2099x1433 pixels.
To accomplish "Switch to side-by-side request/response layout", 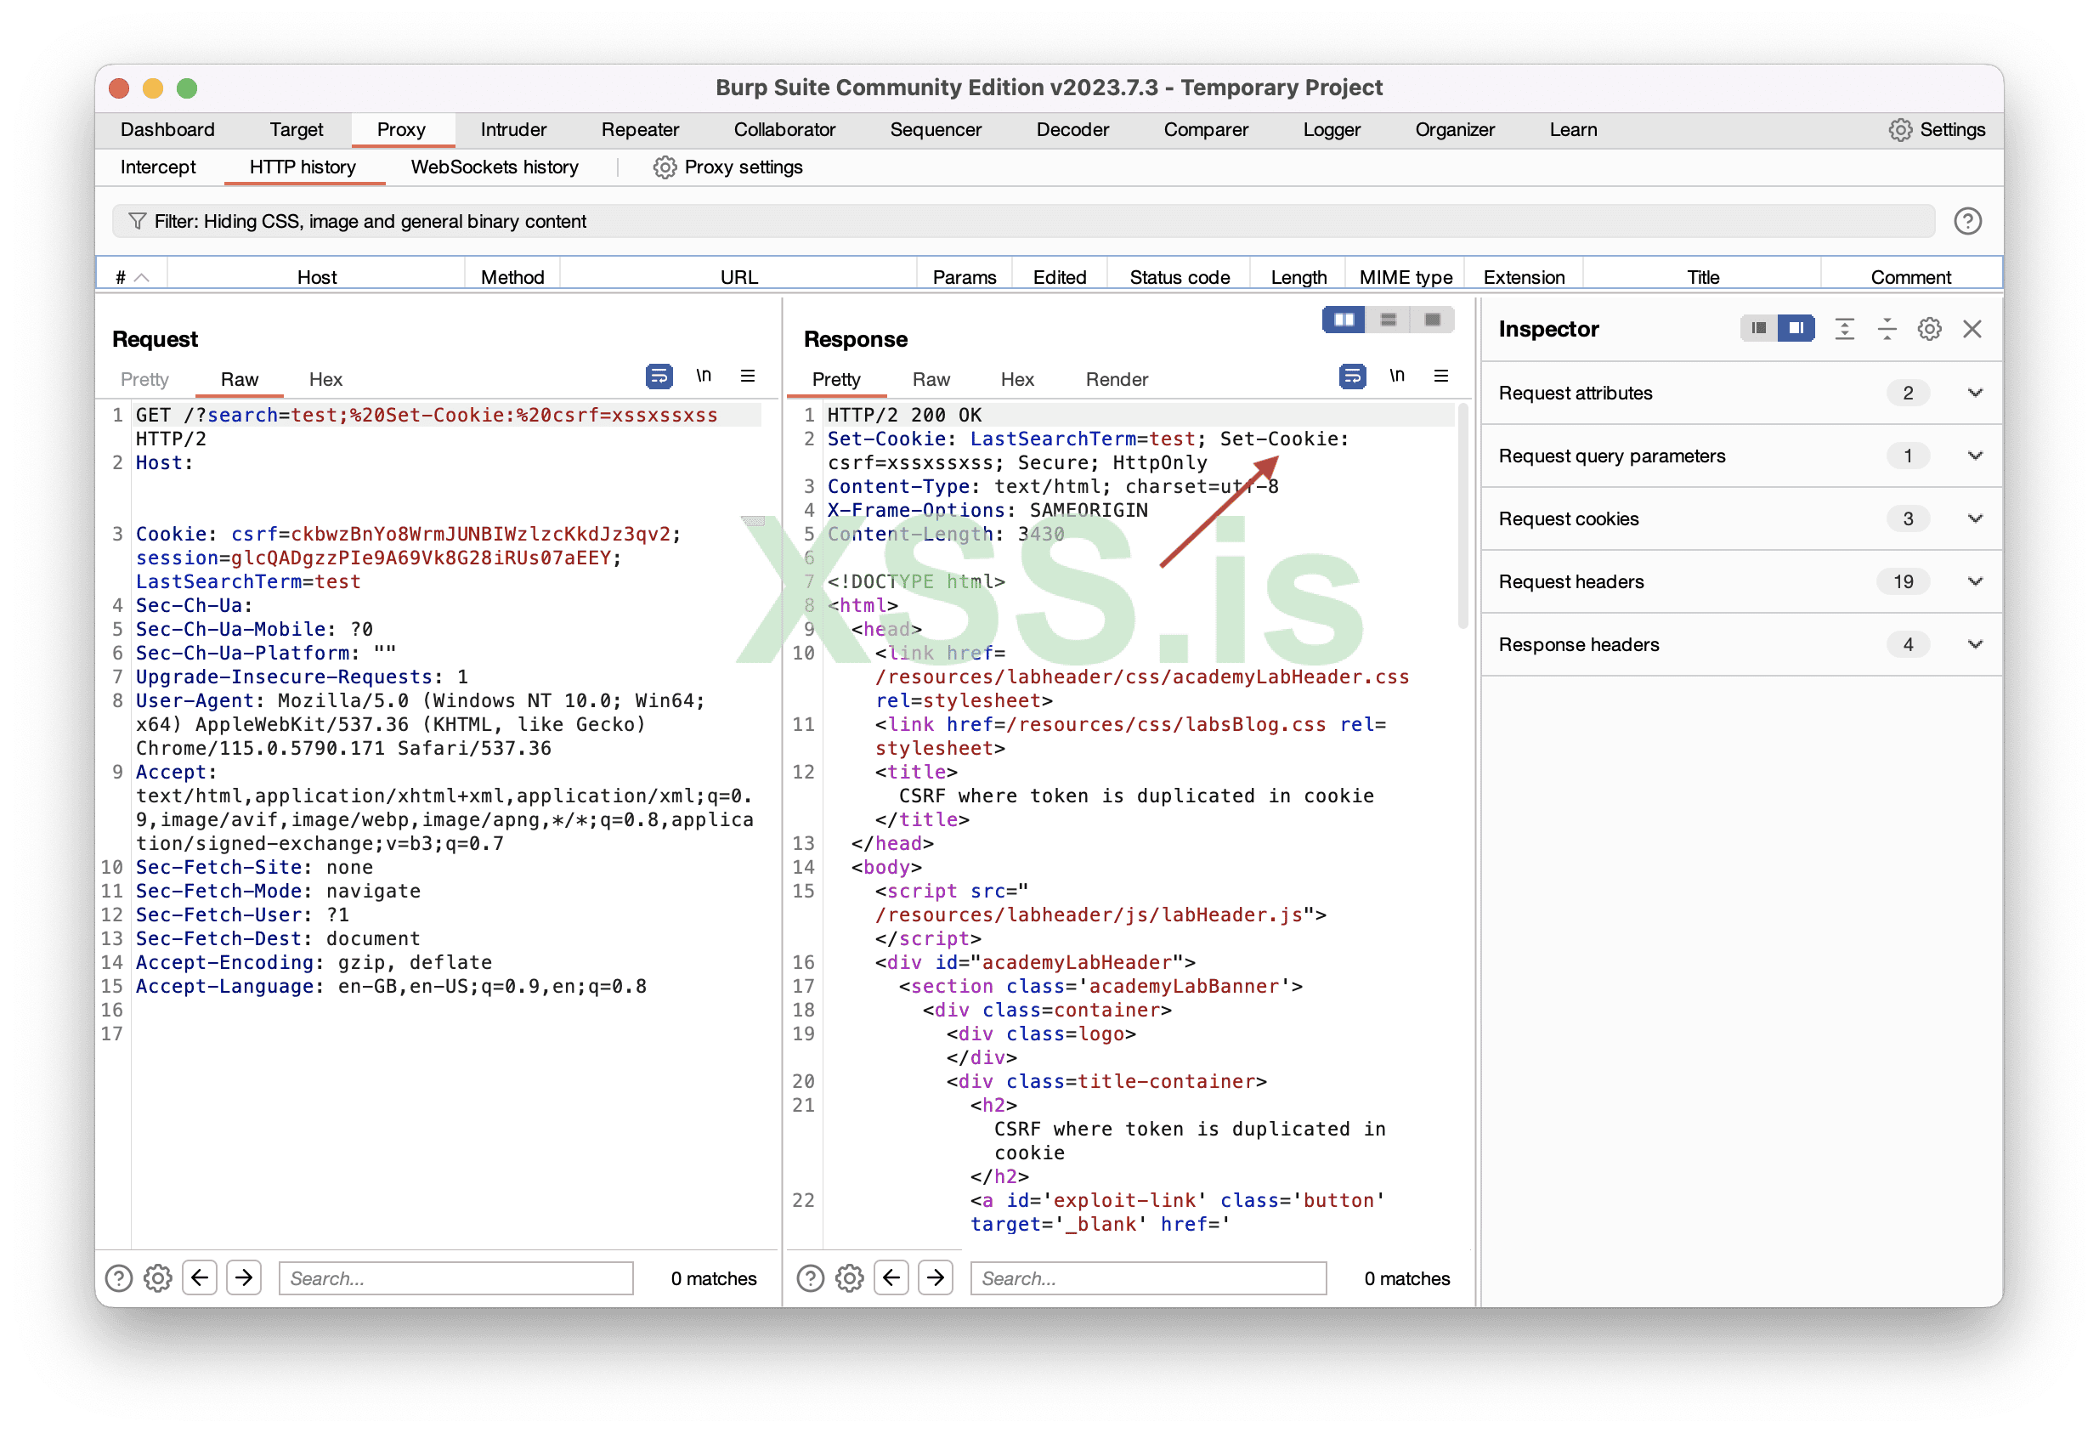I will click(1344, 320).
